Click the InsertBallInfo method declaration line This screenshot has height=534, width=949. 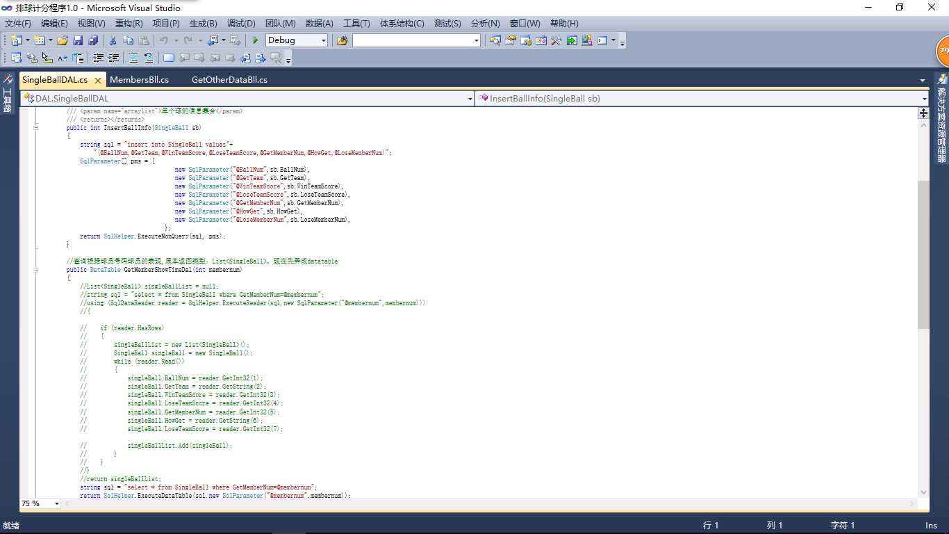[133, 128]
